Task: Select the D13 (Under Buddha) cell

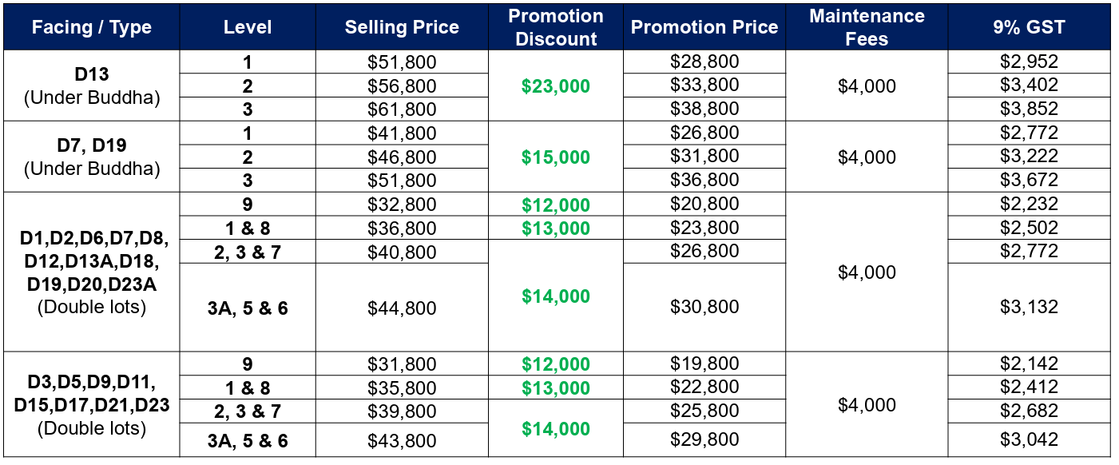Action: coord(92,86)
